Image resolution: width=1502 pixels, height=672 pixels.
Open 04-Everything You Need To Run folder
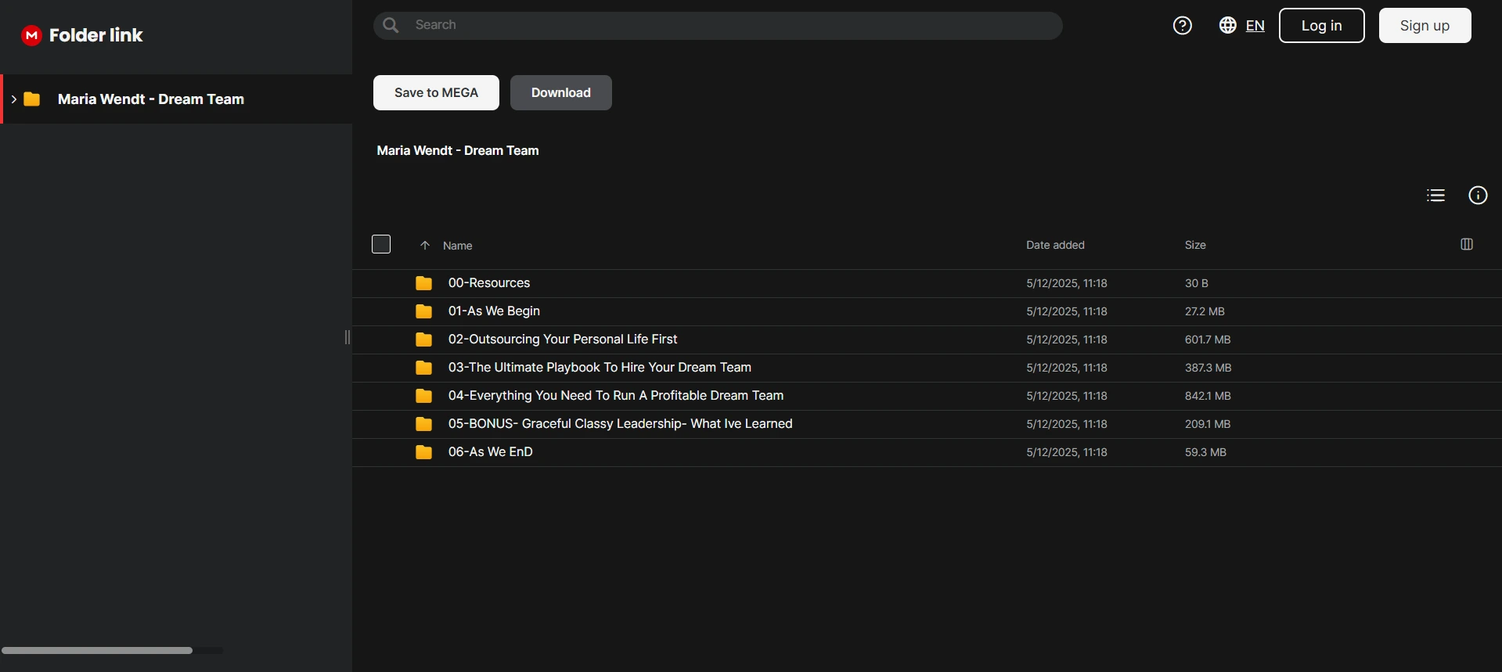pyautogui.click(x=616, y=396)
